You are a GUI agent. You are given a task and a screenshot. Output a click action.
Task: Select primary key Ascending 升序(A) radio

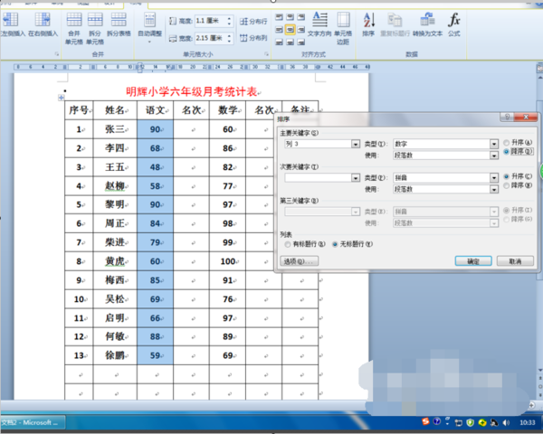point(507,142)
